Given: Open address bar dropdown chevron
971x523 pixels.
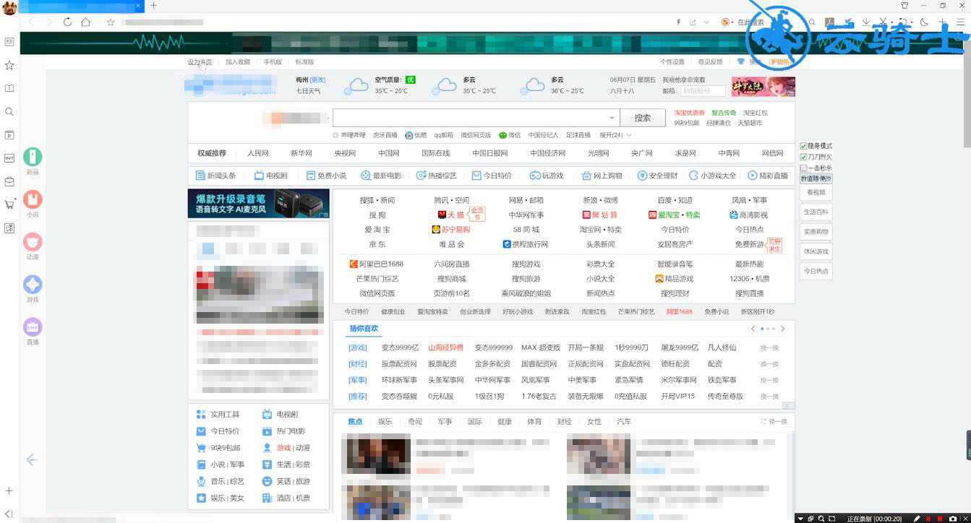Looking at the screenshot, I should click(706, 22).
